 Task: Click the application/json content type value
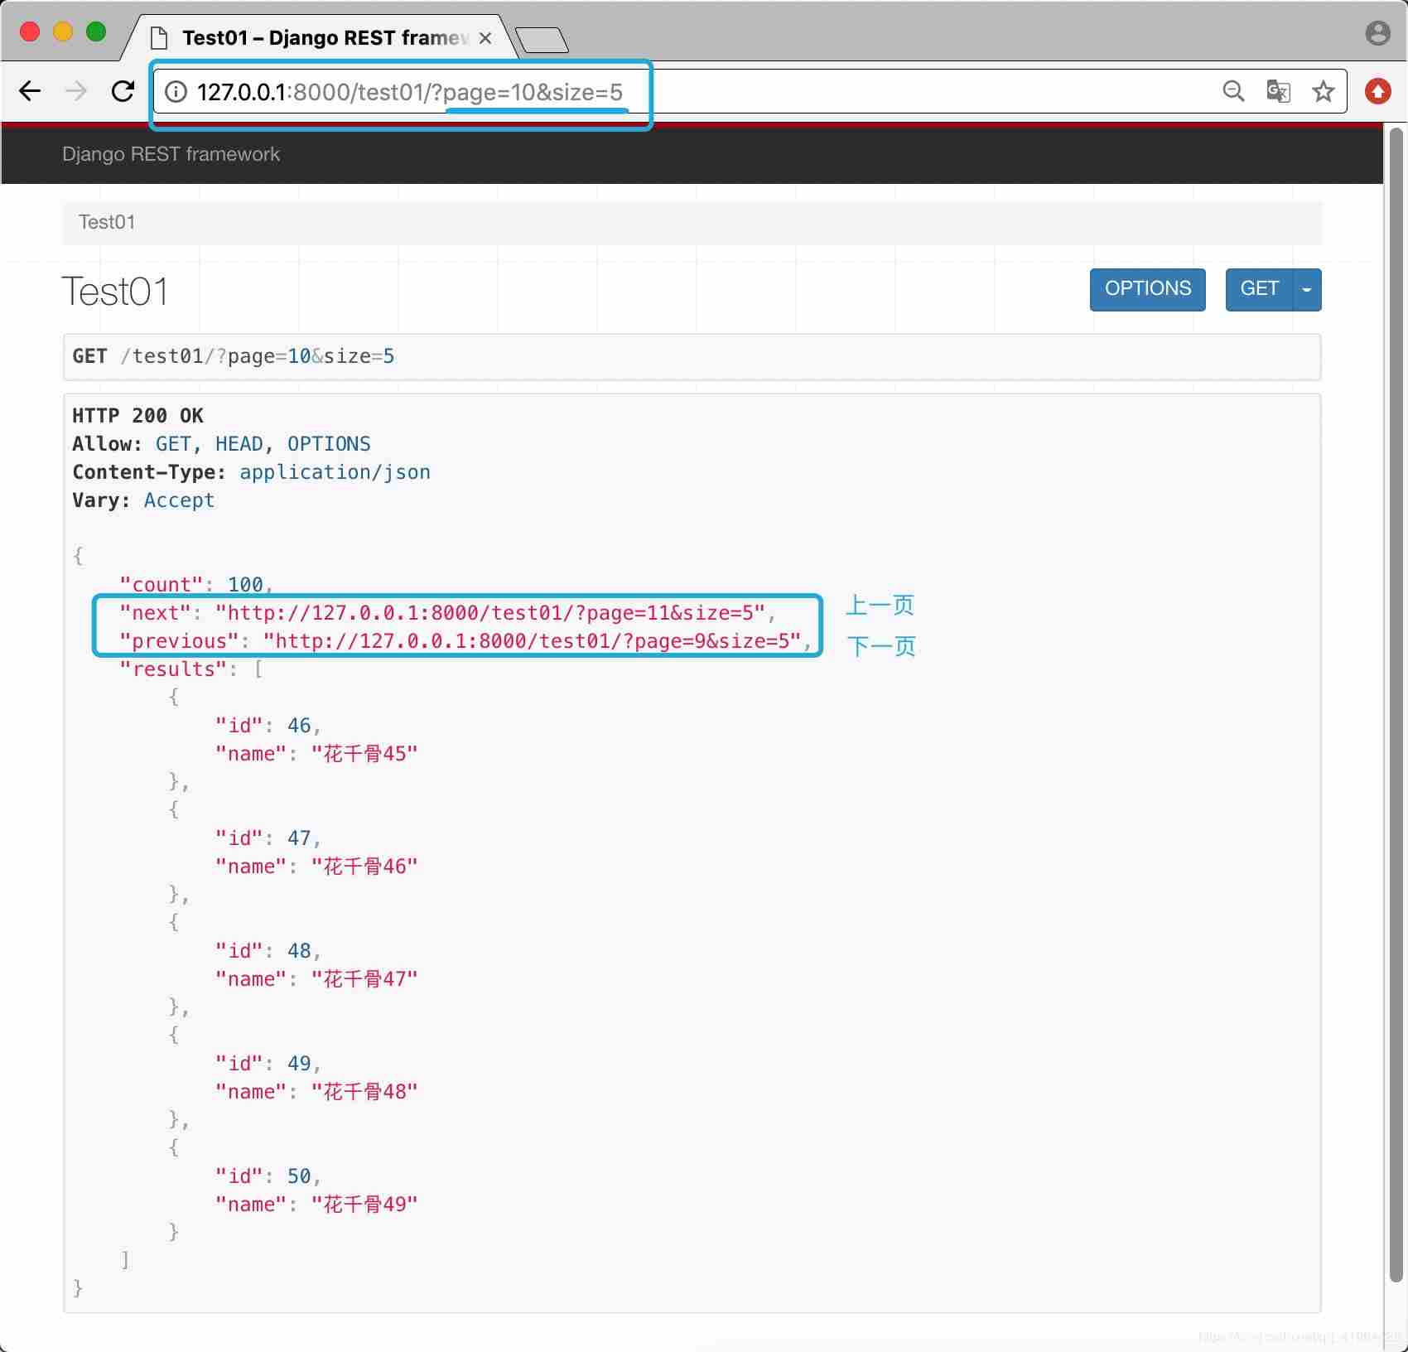(x=335, y=472)
